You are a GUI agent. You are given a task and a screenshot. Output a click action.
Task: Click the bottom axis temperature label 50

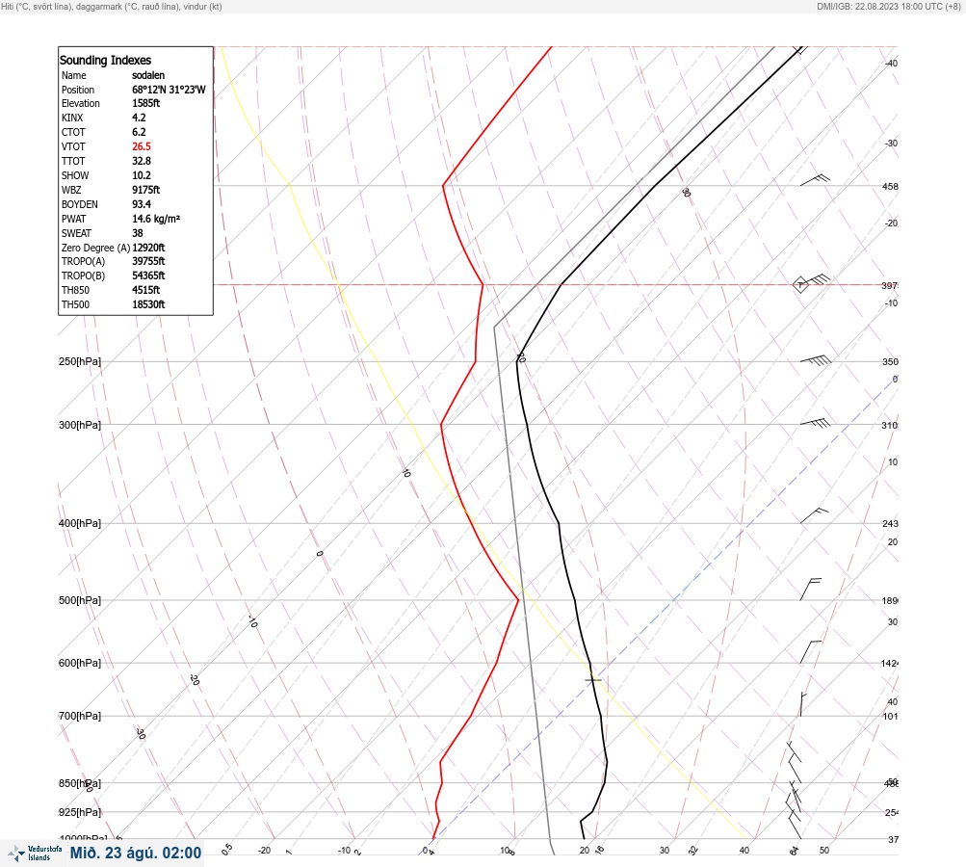pos(824,851)
